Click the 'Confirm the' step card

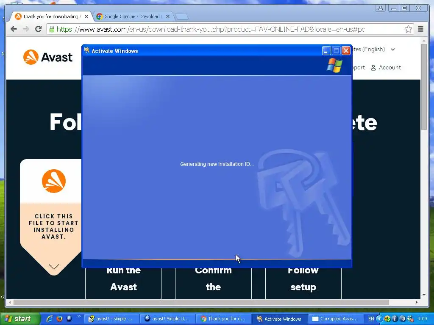click(x=214, y=283)
